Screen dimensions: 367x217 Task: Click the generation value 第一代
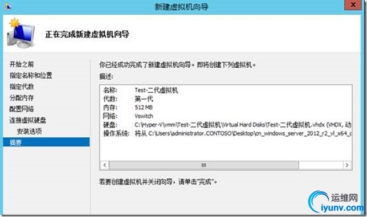click(x=144, y=99)
